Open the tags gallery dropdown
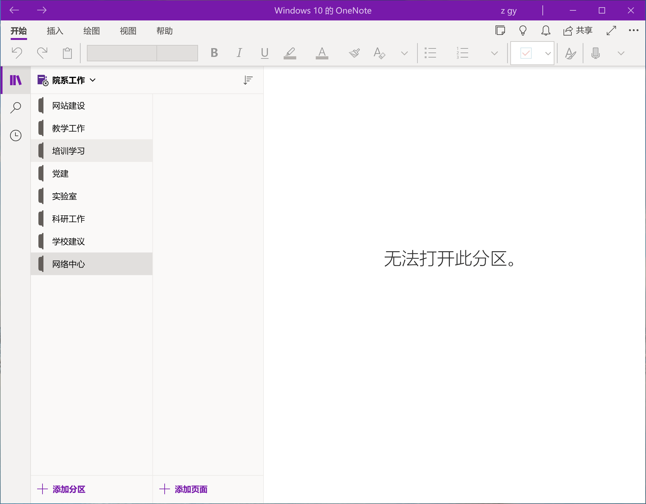 coord(548,53)
